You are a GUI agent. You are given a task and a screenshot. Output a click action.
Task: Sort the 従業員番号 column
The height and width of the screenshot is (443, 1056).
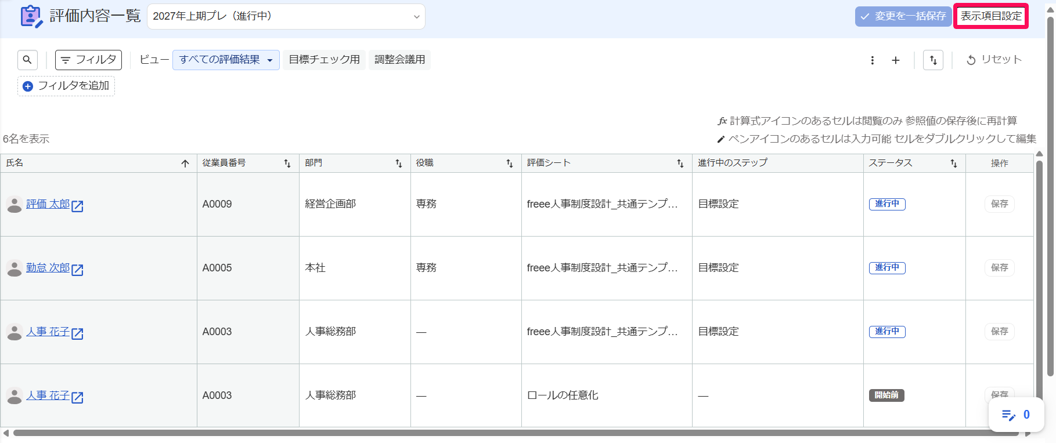(x=287, y=164)
